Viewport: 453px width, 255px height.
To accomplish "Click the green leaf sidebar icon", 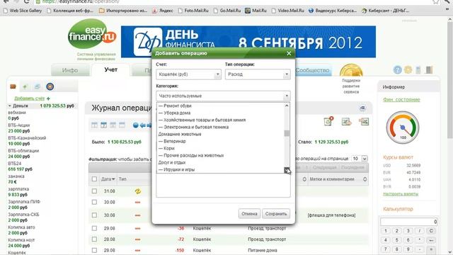I will point(25,86).
